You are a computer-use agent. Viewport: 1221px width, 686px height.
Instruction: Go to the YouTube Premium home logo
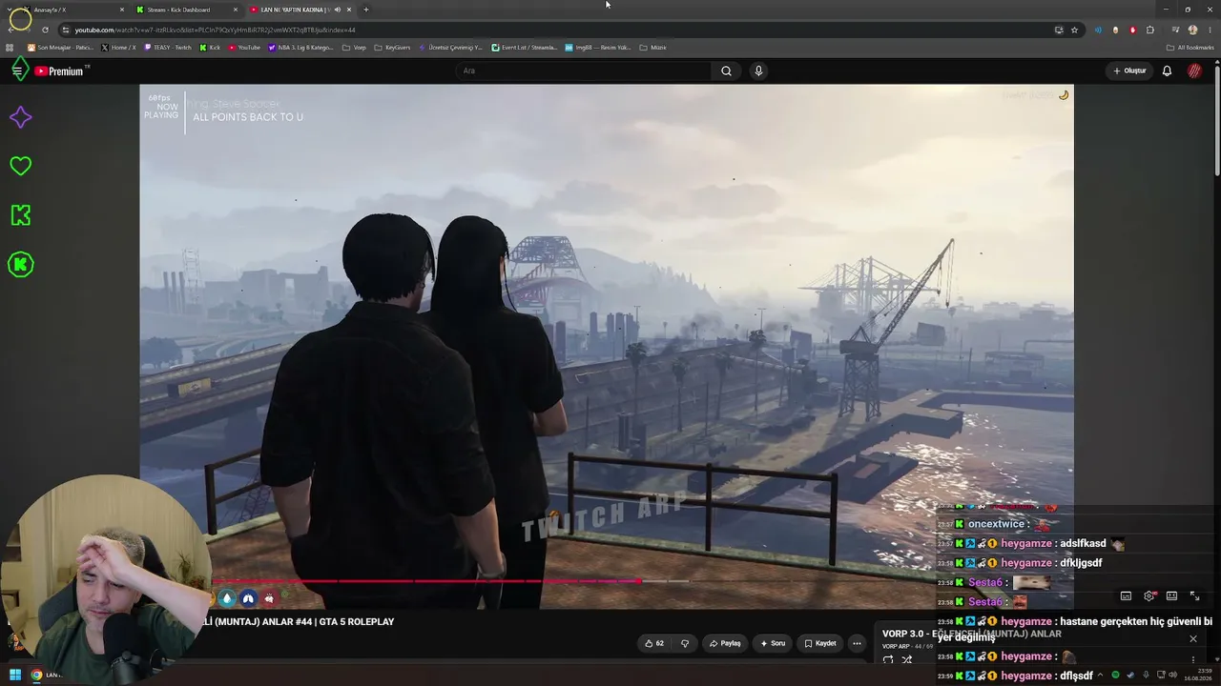coord(61,71)
